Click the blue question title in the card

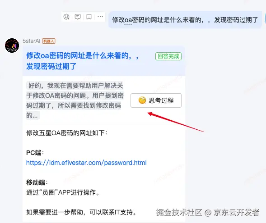[83, 61]
